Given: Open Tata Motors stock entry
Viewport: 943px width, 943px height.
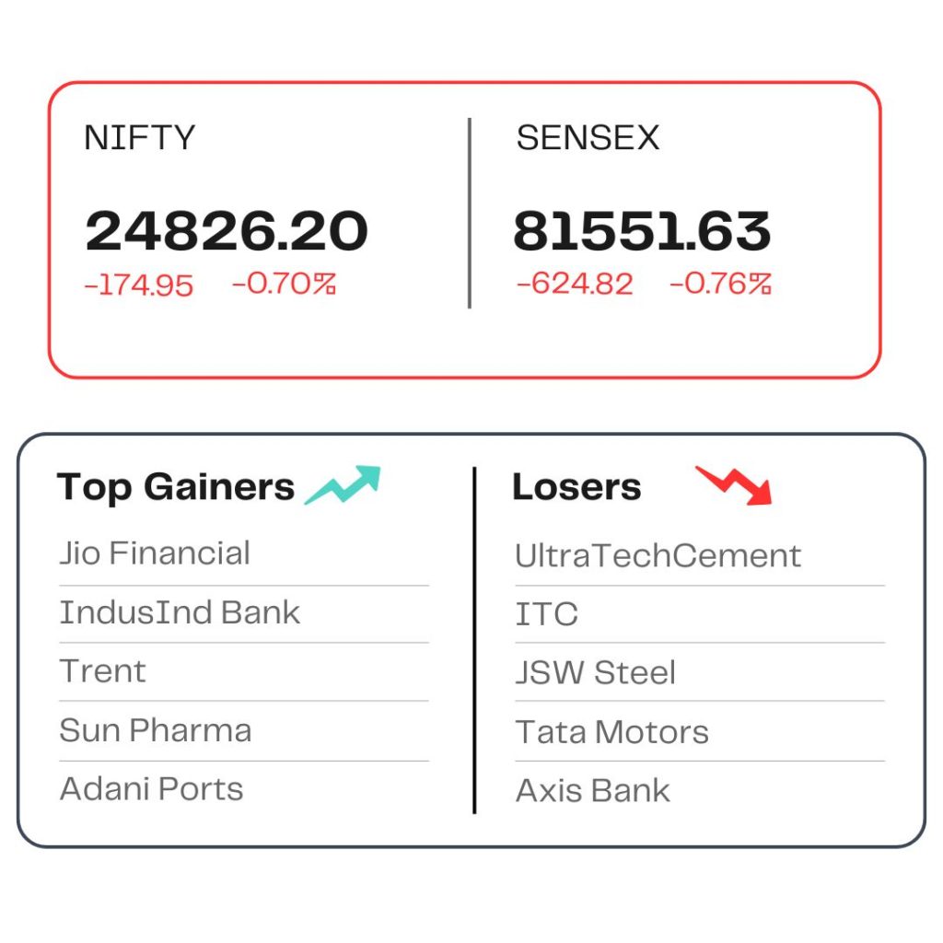Looking at the screenshot, I should click(612, 732).
